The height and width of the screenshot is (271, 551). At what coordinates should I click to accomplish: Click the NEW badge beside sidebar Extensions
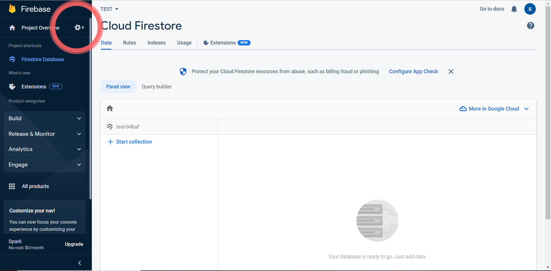(x=56, y=86)
